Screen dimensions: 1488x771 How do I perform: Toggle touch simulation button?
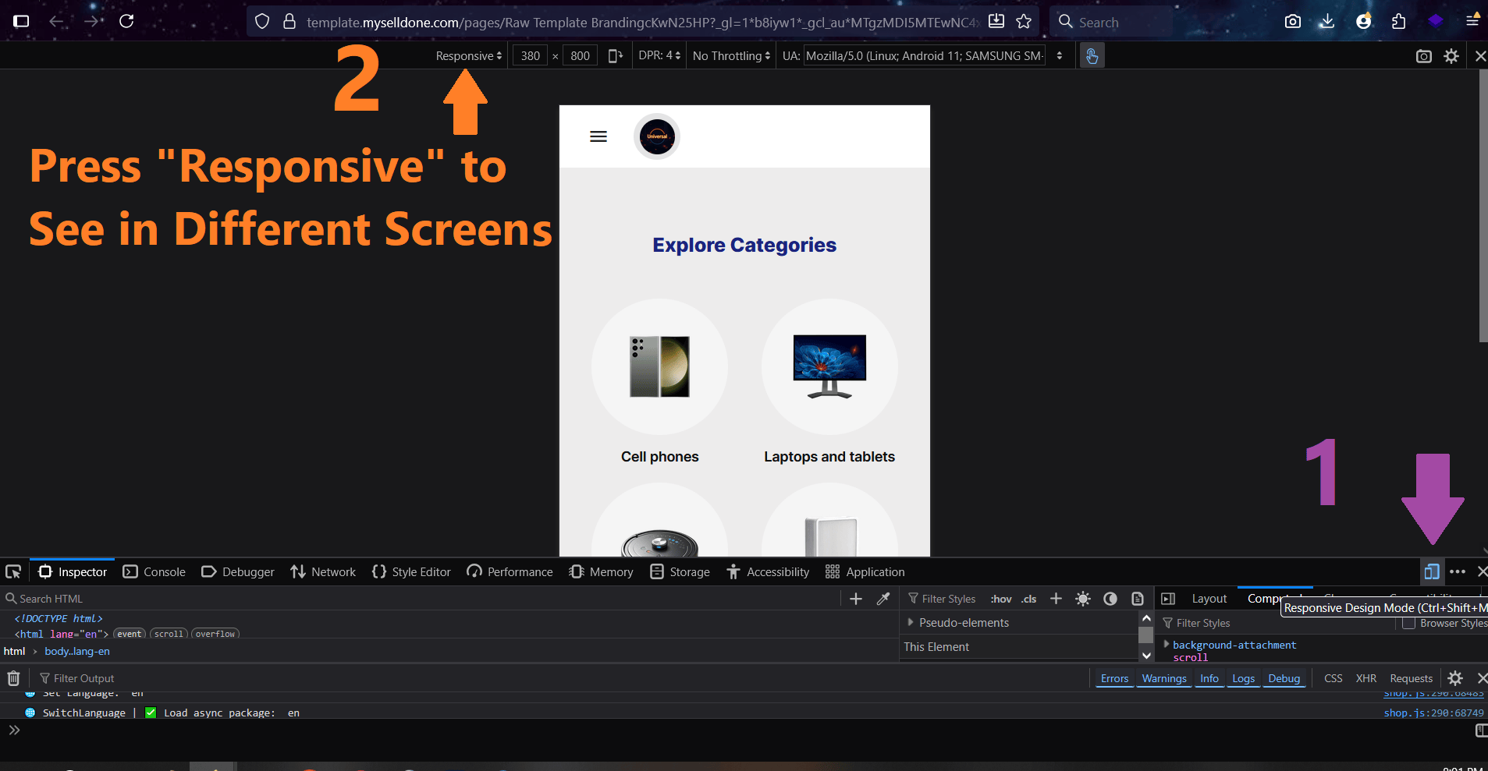(1092, 55)
